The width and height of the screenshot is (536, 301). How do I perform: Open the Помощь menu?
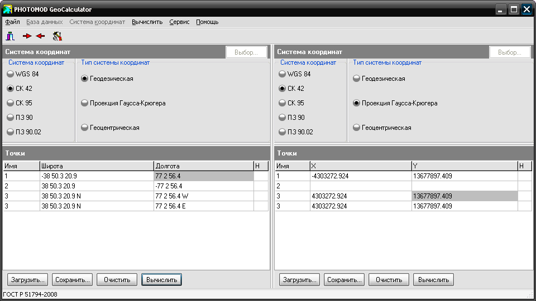[x=207, y=22]
